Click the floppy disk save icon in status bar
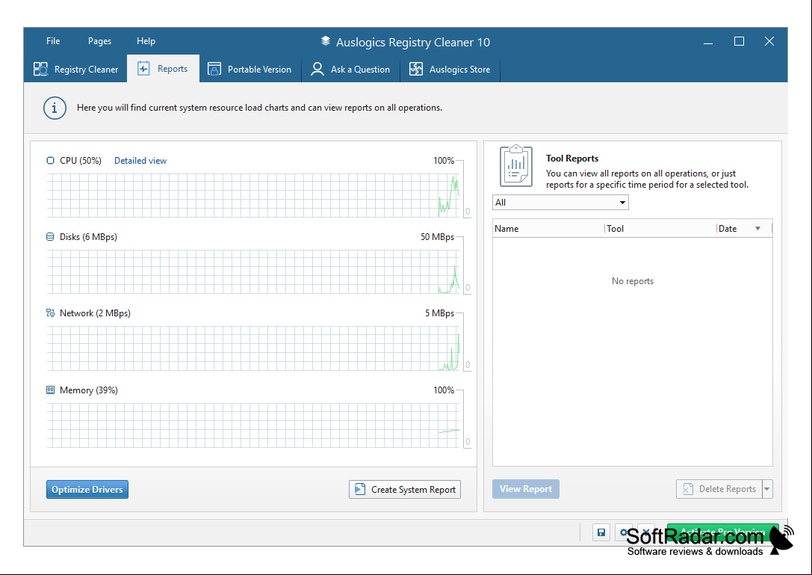The height and width of the screenshot is (575, 812). (x=601, y=532)
